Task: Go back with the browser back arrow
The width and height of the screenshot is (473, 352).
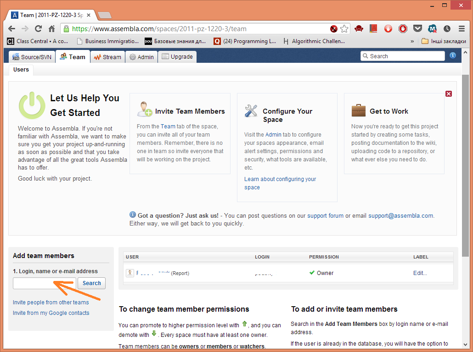Action: coord(11,28)
